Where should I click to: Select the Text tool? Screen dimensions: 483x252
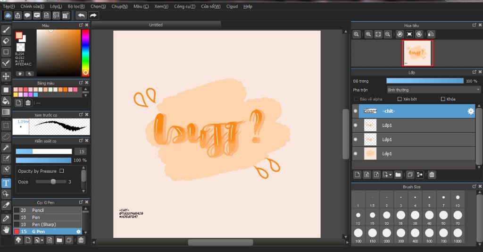[x=6, y=183]
